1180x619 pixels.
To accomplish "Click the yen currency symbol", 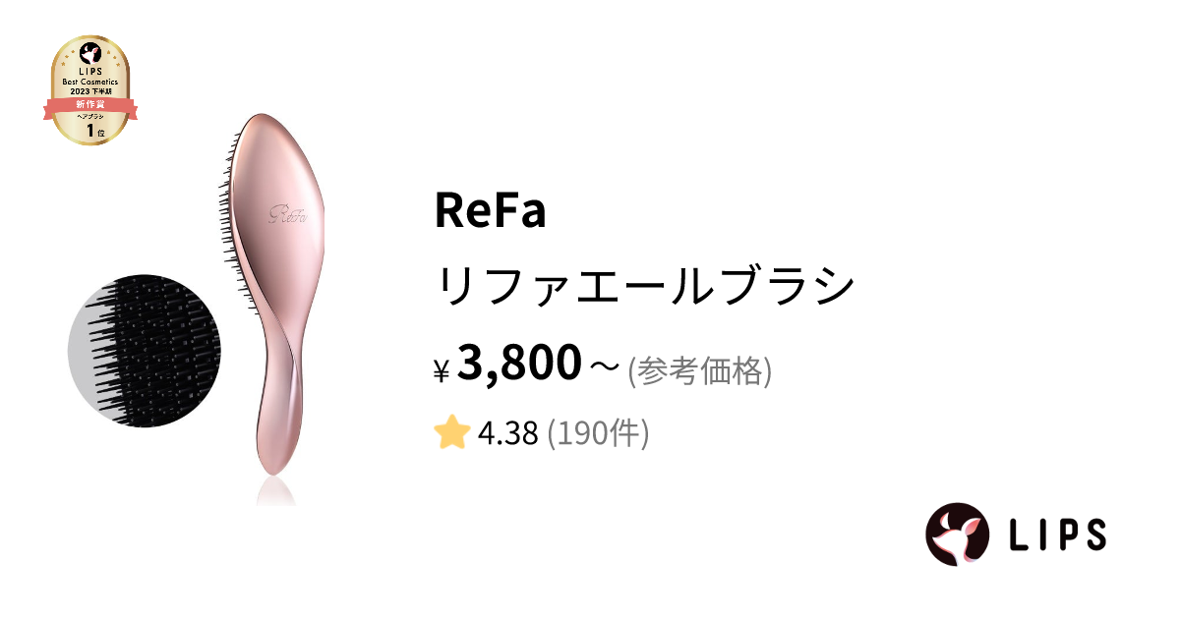I will point(442,371).
